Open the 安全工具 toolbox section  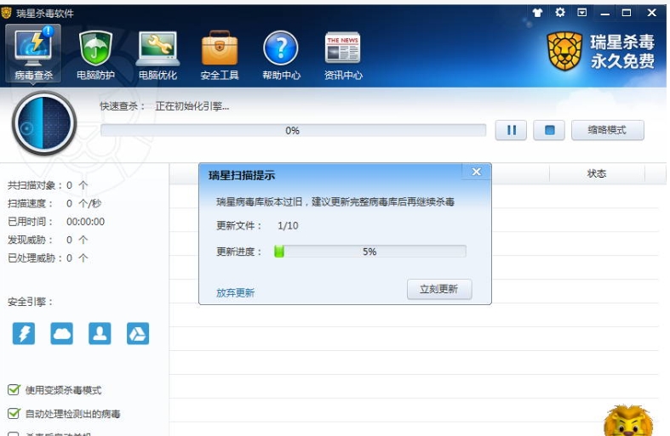pyautogui.click(x=219, y=55)
